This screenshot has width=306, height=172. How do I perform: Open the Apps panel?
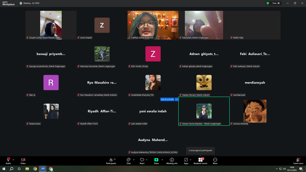click(186, 161)
